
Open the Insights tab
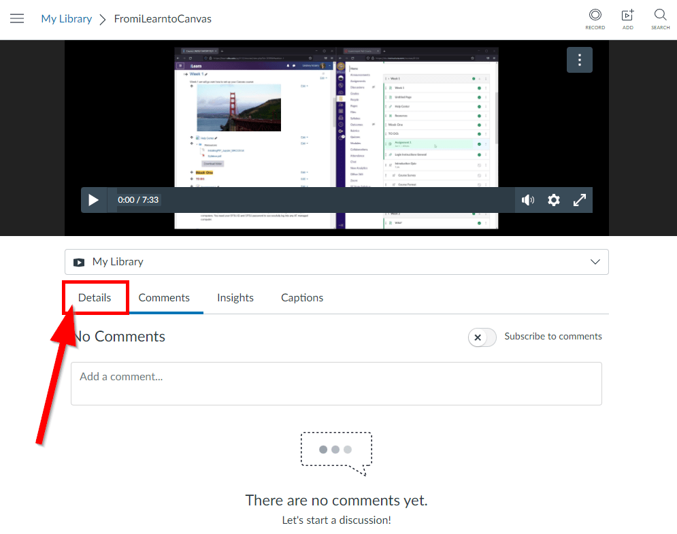(x=235, y=297)
